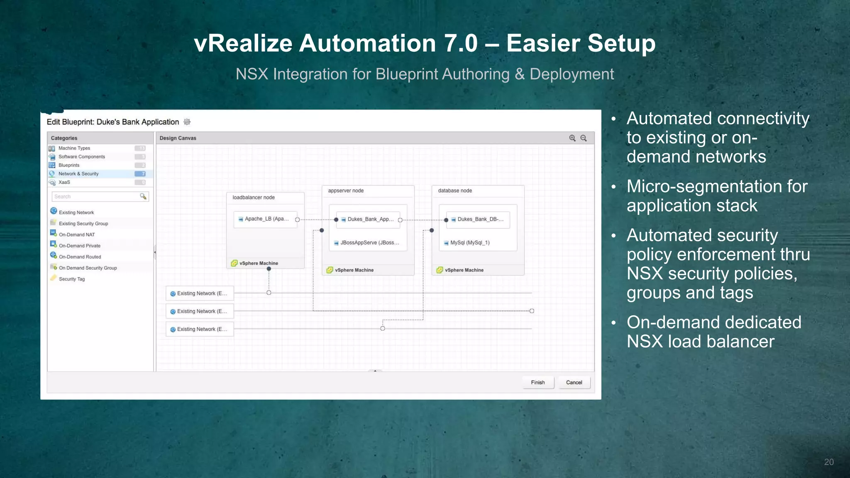
Task: Click the zoom out magnifier icon
Action: 584,138
